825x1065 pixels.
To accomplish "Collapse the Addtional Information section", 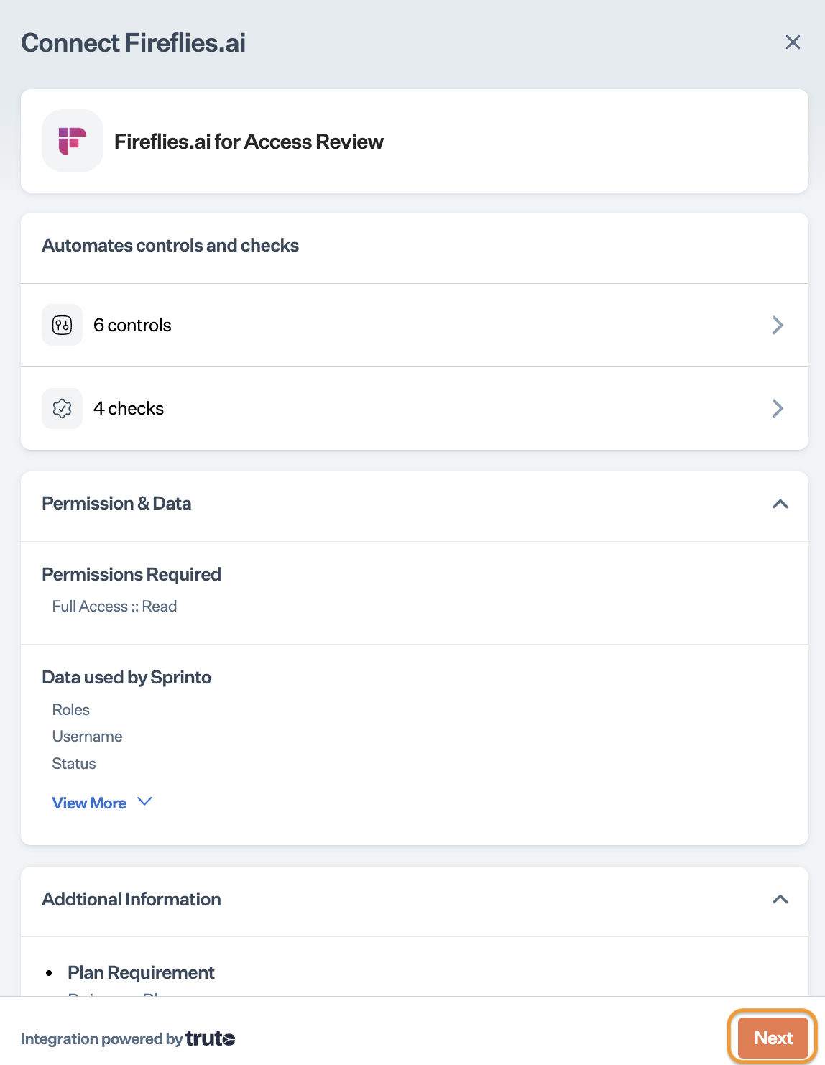I will 780,900.
